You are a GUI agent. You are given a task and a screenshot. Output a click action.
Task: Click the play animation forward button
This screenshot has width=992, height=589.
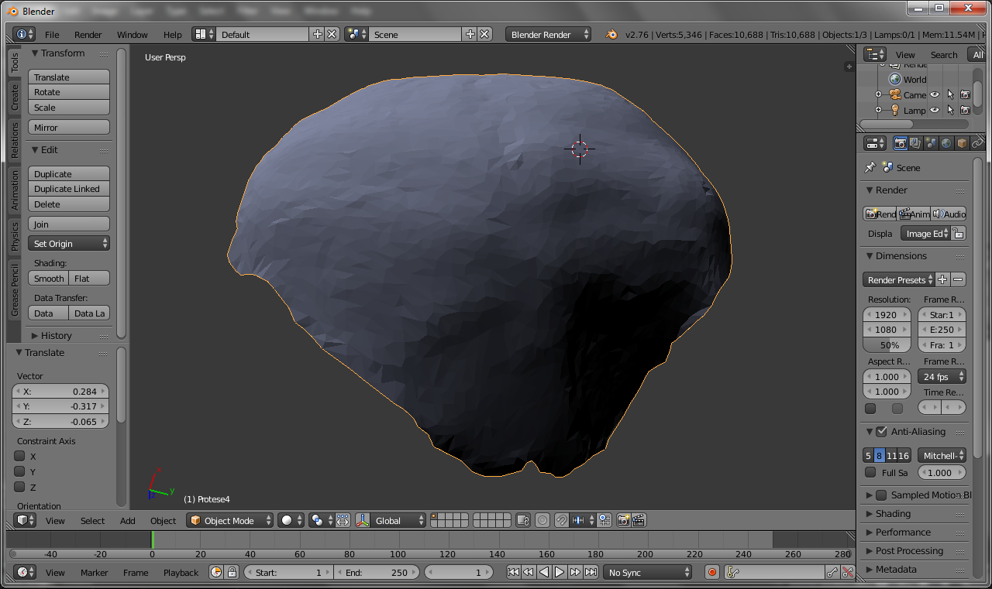pyautogui.click(x=560, y=573)
